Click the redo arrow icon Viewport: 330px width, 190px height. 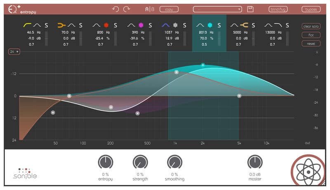[127, 9]
